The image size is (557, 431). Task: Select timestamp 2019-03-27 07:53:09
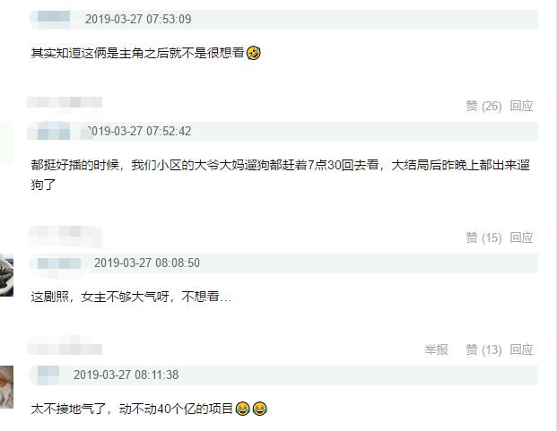(138, 19)
